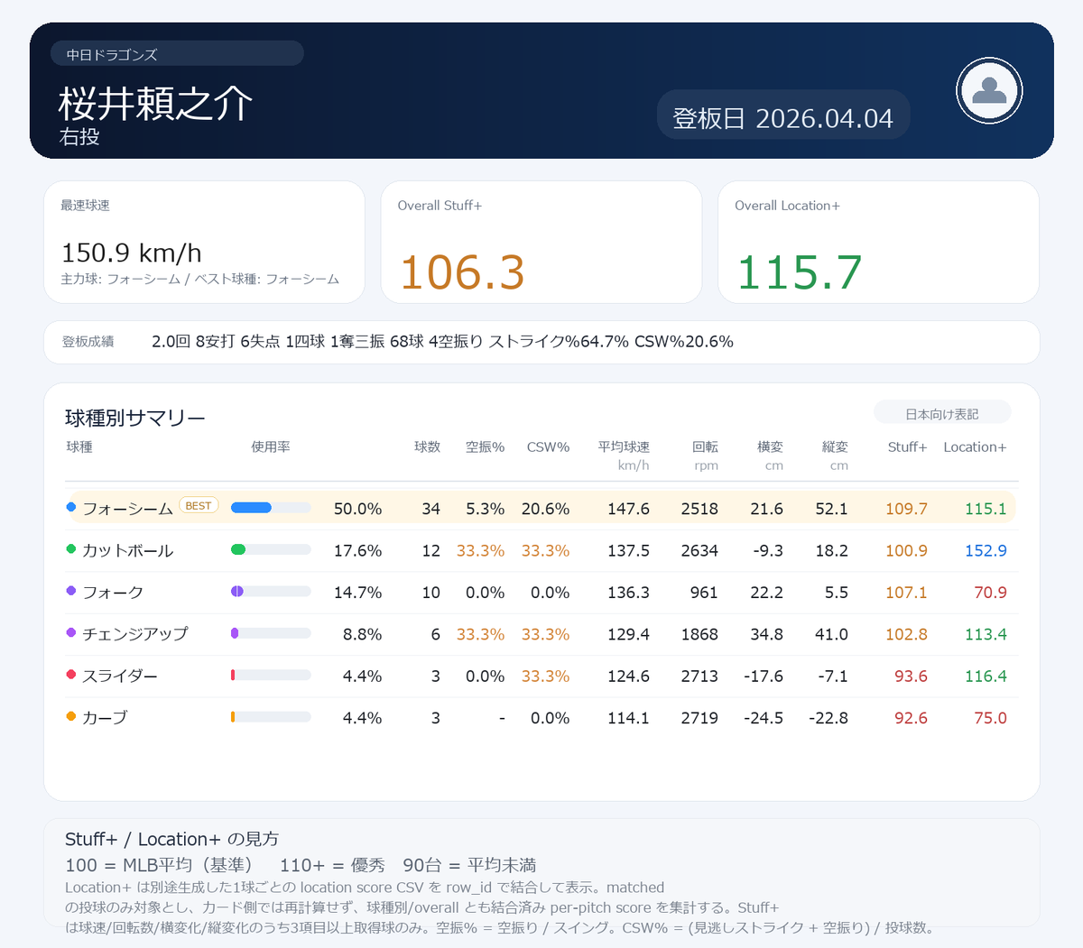Select the Location+ column header
Viewport: 1083px width, 948px height.
pos(975,446)
